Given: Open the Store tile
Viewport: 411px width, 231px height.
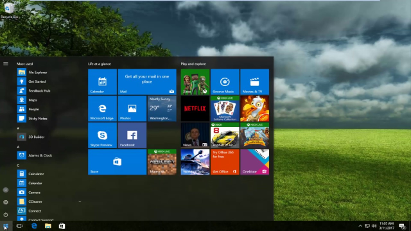Looking at the screenshot, I should 117,162.
